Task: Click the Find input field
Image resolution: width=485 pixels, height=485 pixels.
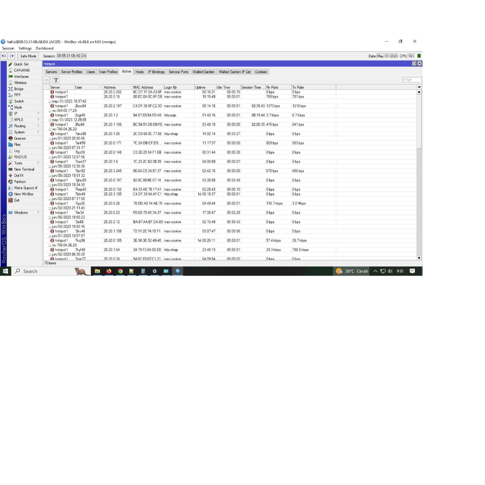Action: point(410,80)
